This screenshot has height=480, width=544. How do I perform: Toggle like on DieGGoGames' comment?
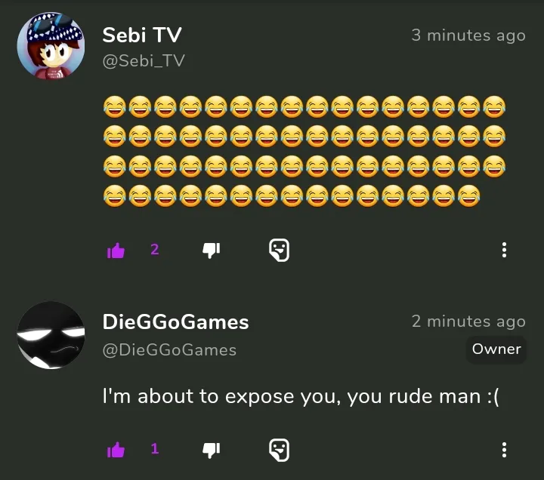coord(116,450)
